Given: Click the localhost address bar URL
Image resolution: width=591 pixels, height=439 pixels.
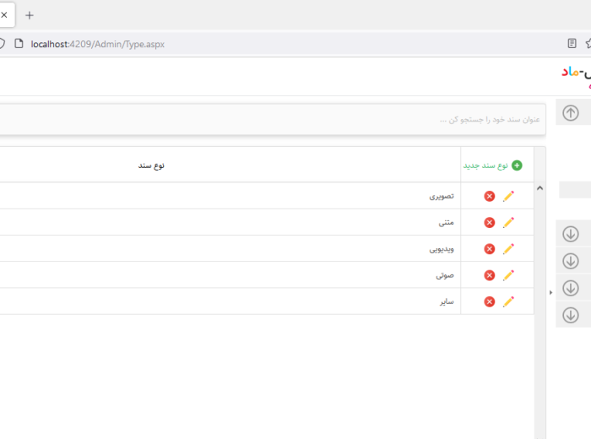Looking at the screenshot, I should tap(97, 44).
